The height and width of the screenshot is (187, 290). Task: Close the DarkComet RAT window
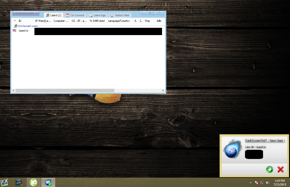click(x=159, y=13)
